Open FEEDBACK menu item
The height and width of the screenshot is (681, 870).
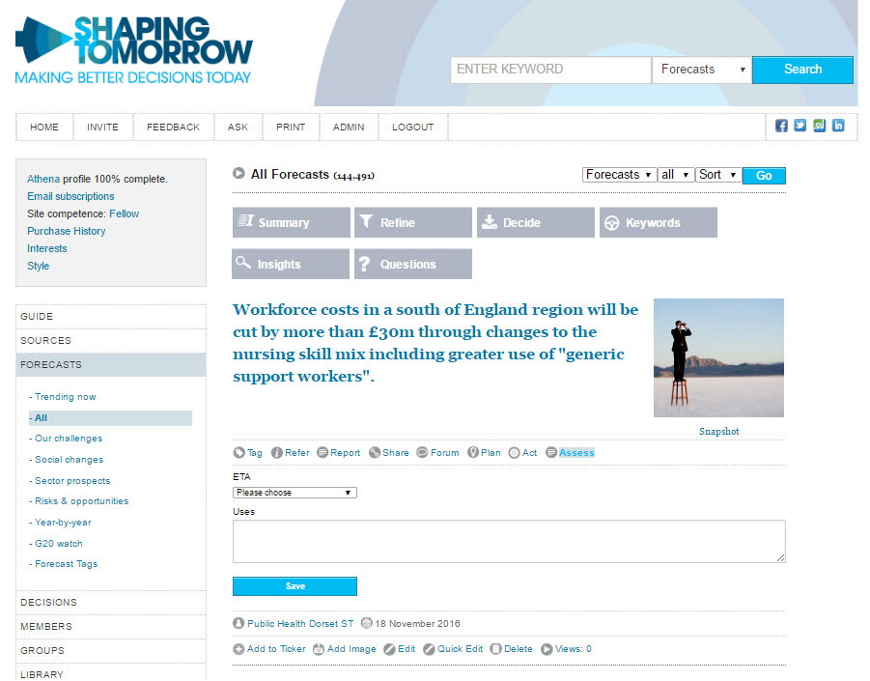(x=173, y=128)
